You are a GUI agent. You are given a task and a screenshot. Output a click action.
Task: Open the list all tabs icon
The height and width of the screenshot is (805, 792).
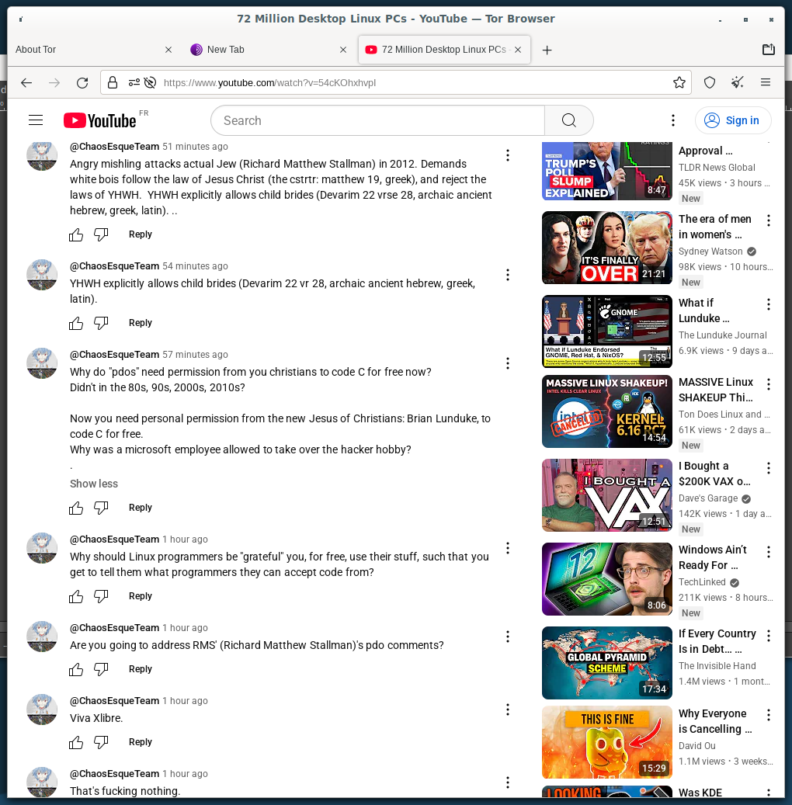point(769,49)
